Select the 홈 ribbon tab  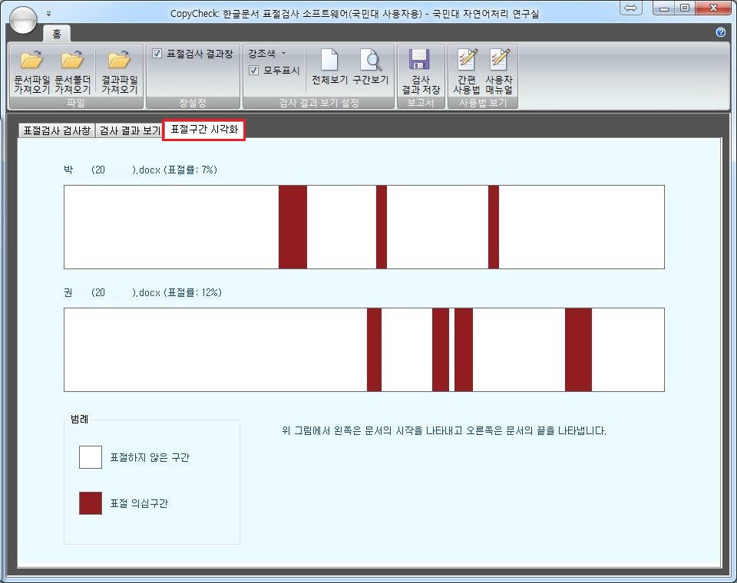pyautogui.click(x=56, y=34)
